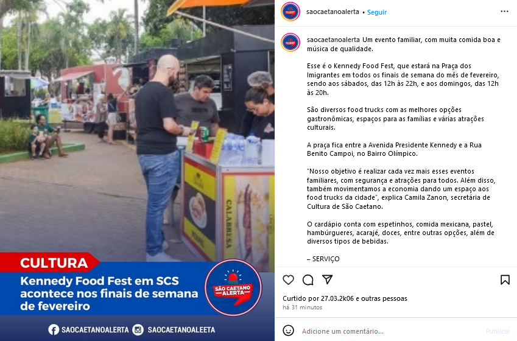Click saocaetanoalerta avatar in post header
The image size is (517, 341).
(x=290, y=12)
